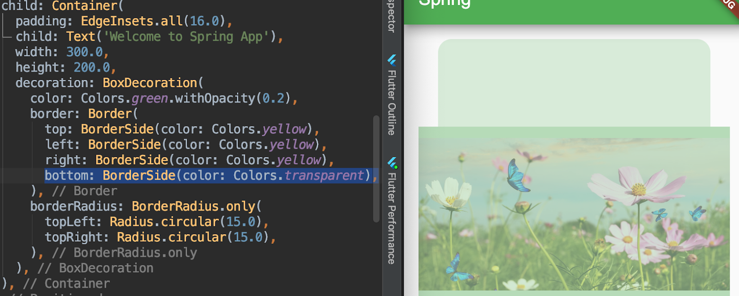Screen dimensions: 739x296
Task: Click BorderRadius.only in the borderRadius line
Action: tap(194, 206)
